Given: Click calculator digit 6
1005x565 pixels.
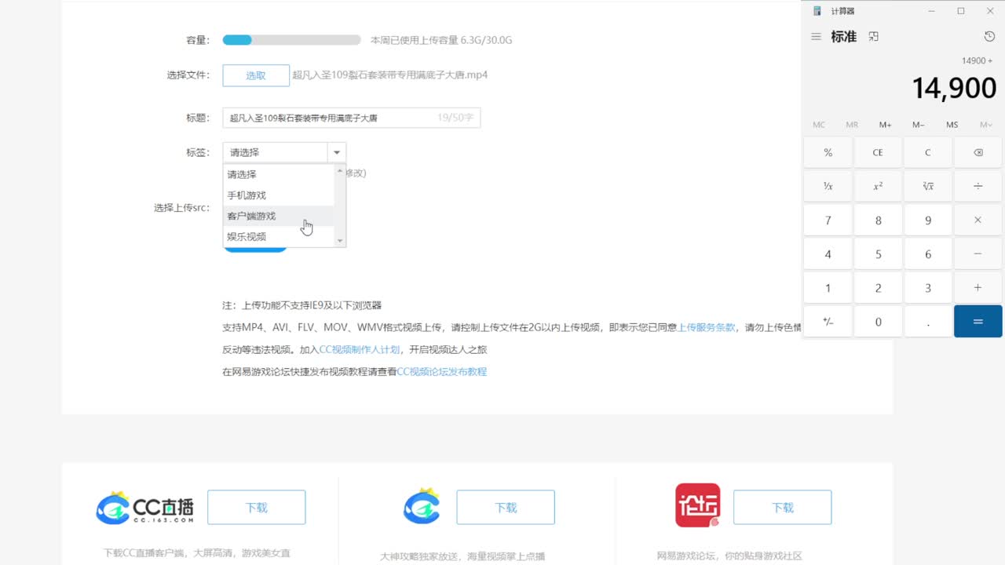Looking at the screenshot, I should pos(928,254).
